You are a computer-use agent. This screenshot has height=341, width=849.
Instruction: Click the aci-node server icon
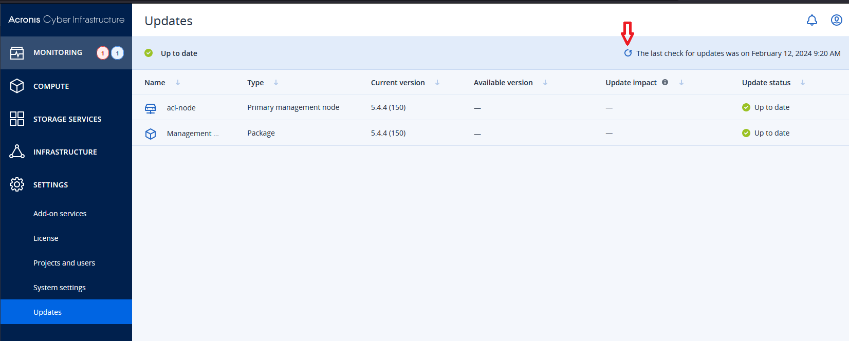(x=151, y=108)
